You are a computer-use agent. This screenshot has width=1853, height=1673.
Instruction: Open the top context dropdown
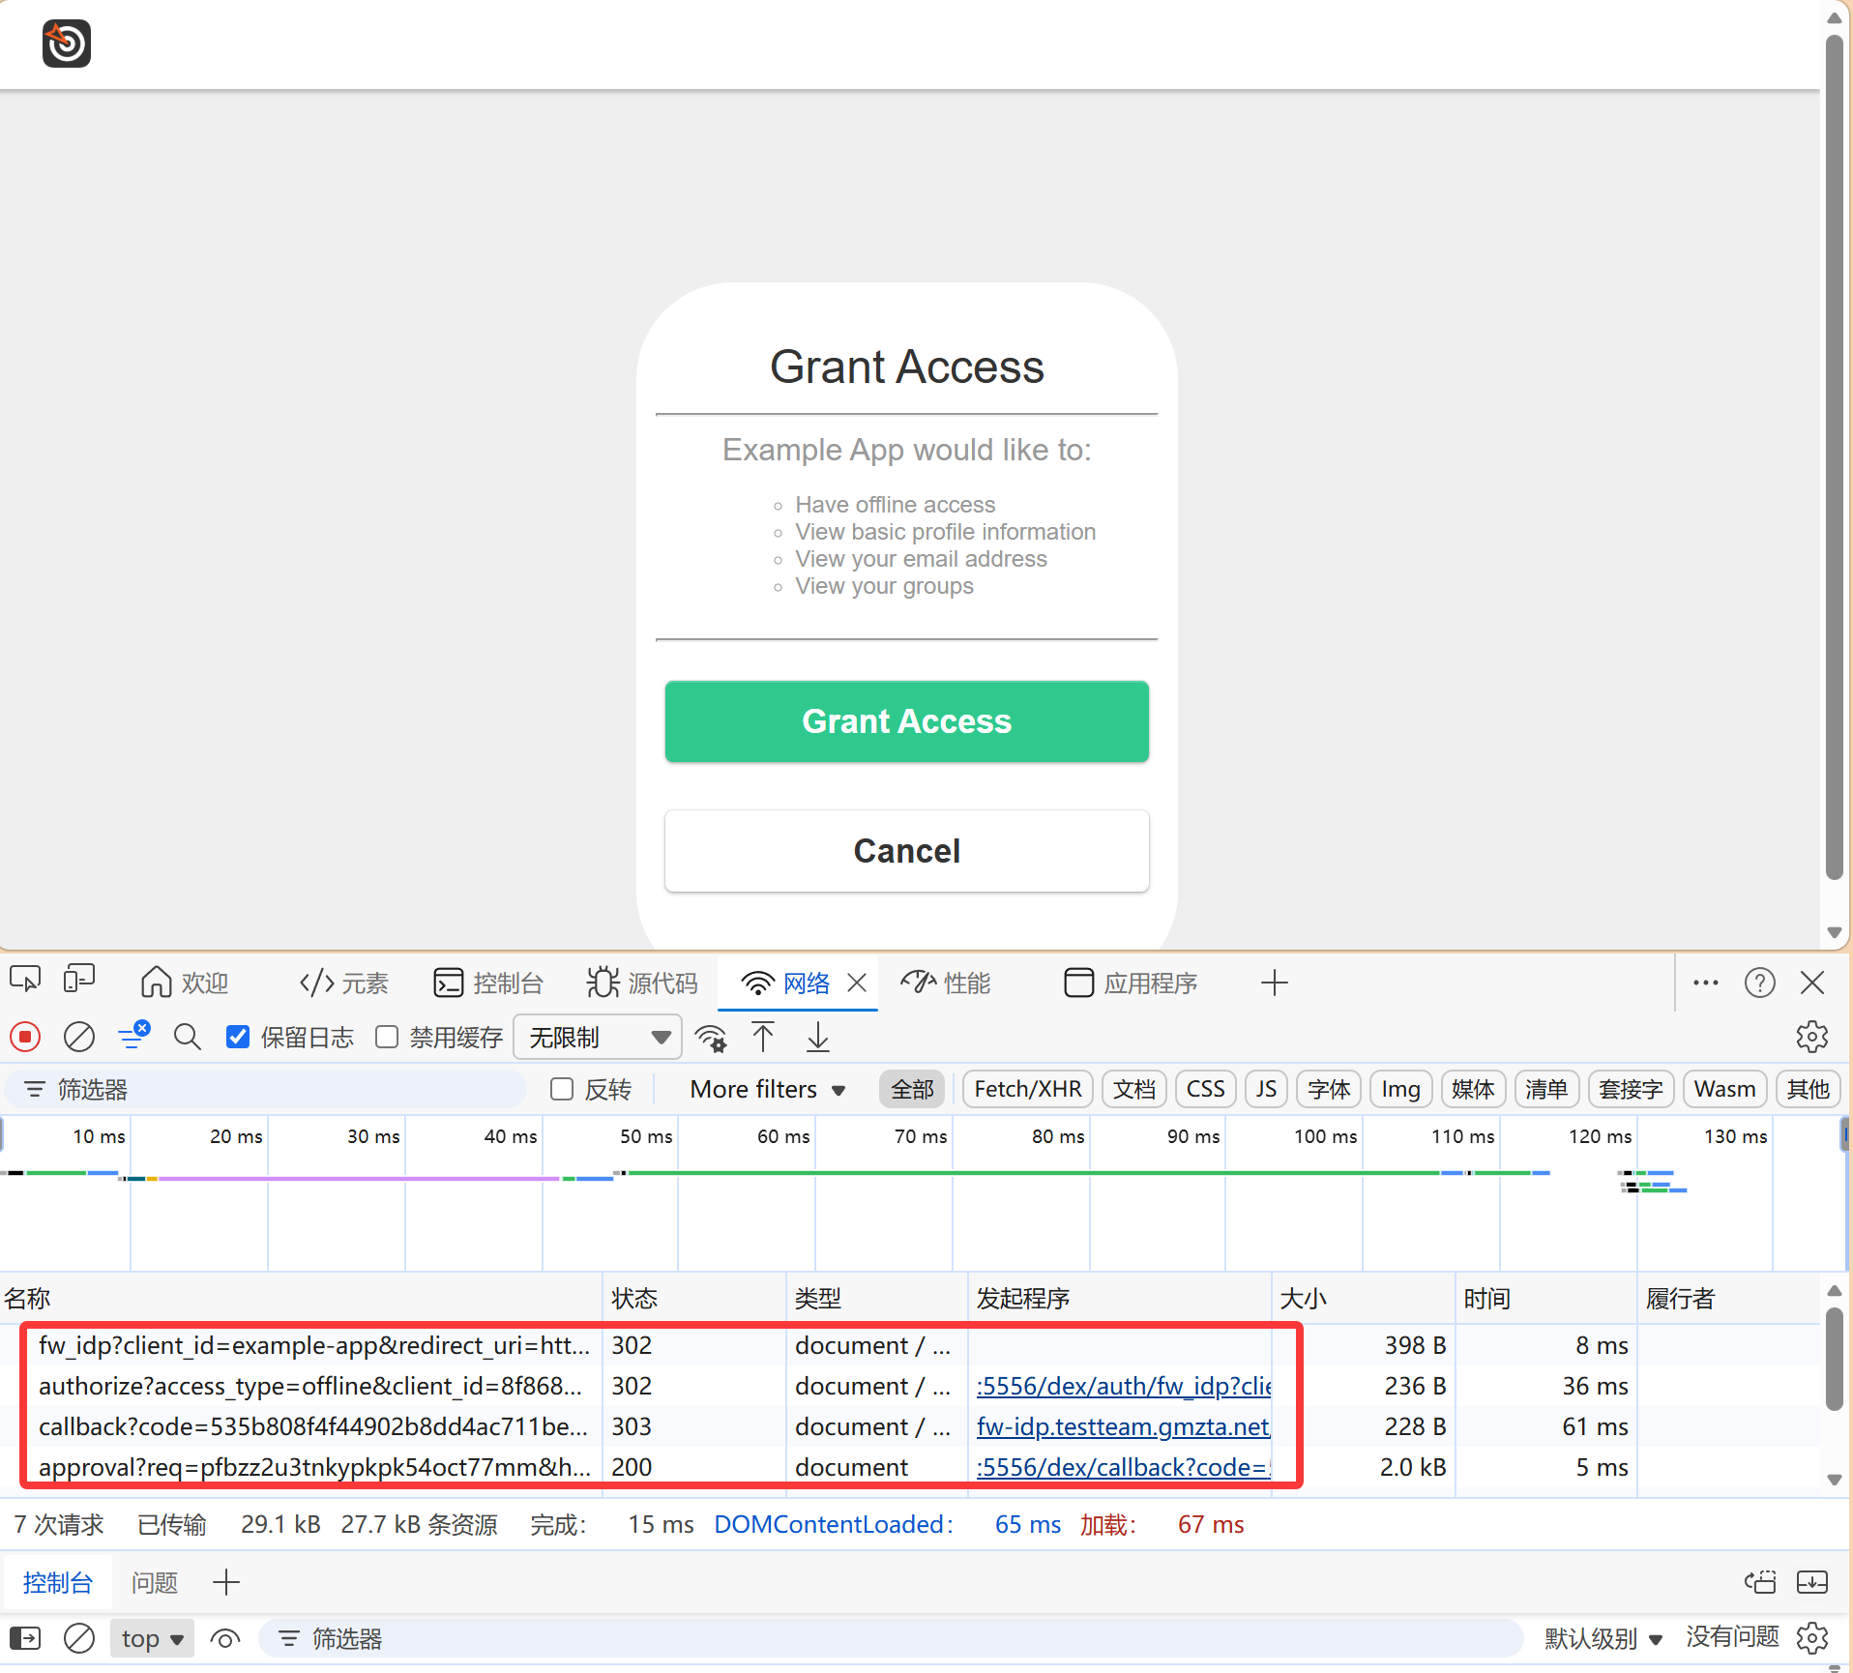(152, 1639)
